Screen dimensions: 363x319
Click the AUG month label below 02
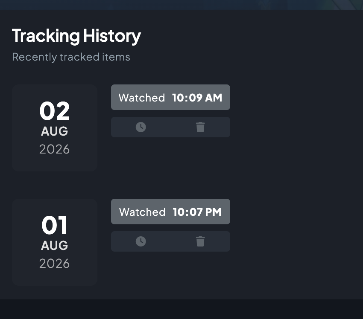pos(54,131)
